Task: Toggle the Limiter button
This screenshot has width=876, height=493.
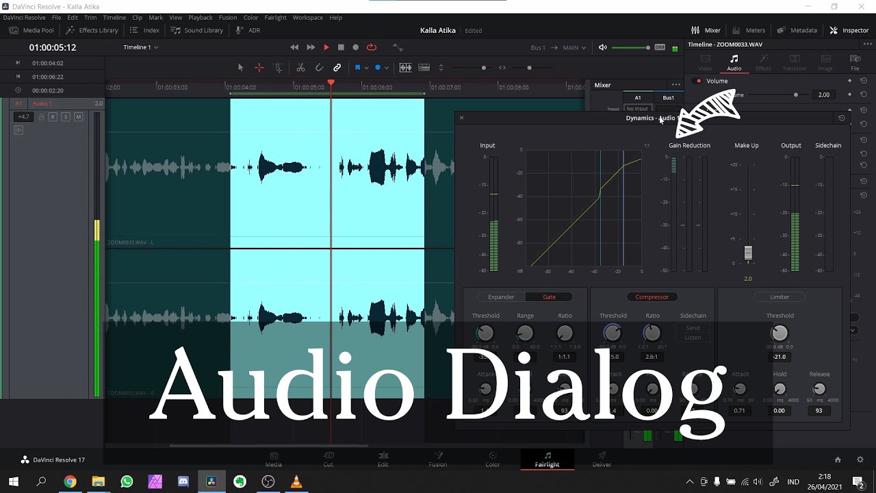Action: click(780, 297)
